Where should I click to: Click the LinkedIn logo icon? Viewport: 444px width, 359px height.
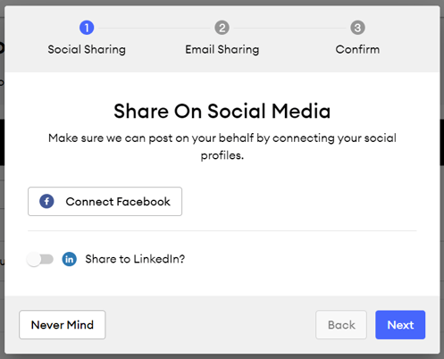tap(69, 259)
